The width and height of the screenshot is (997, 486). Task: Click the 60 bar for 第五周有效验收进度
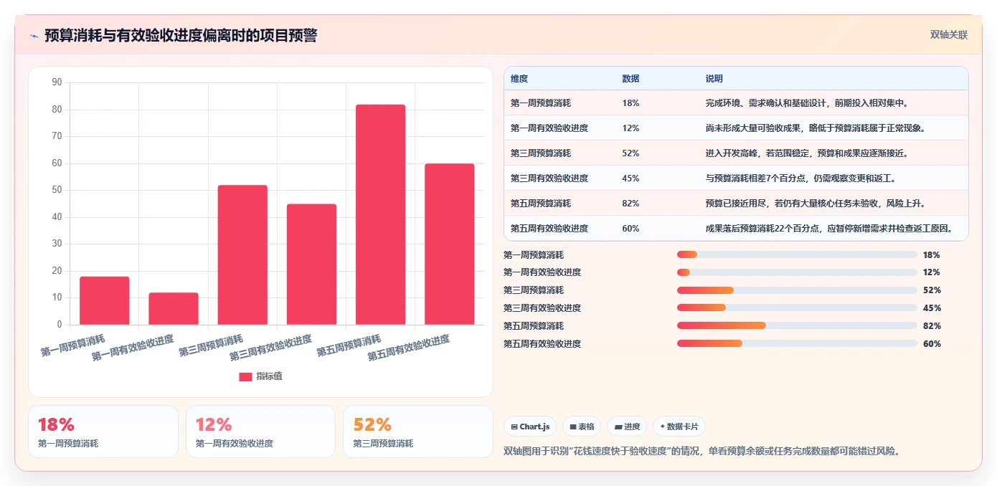coord(450,244)
